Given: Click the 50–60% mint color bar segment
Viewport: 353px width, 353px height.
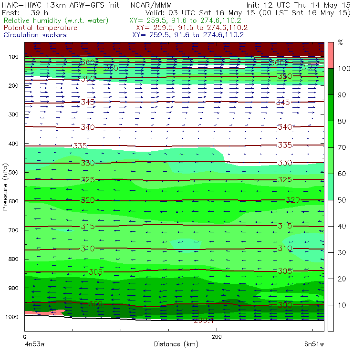Looking at the screenshot, I should point(331,187).
